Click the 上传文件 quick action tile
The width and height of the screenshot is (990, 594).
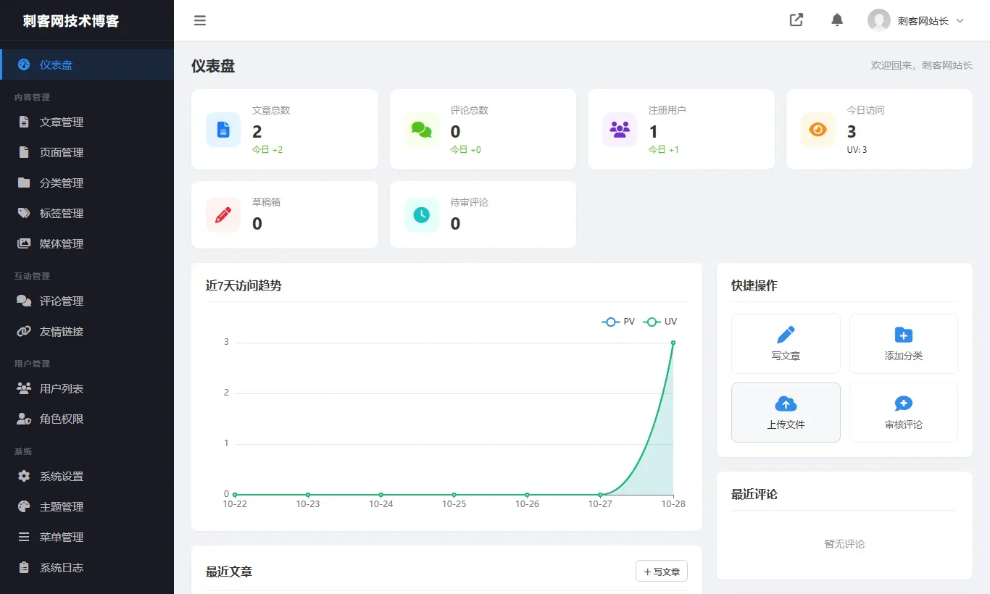[x=786, y=412]
